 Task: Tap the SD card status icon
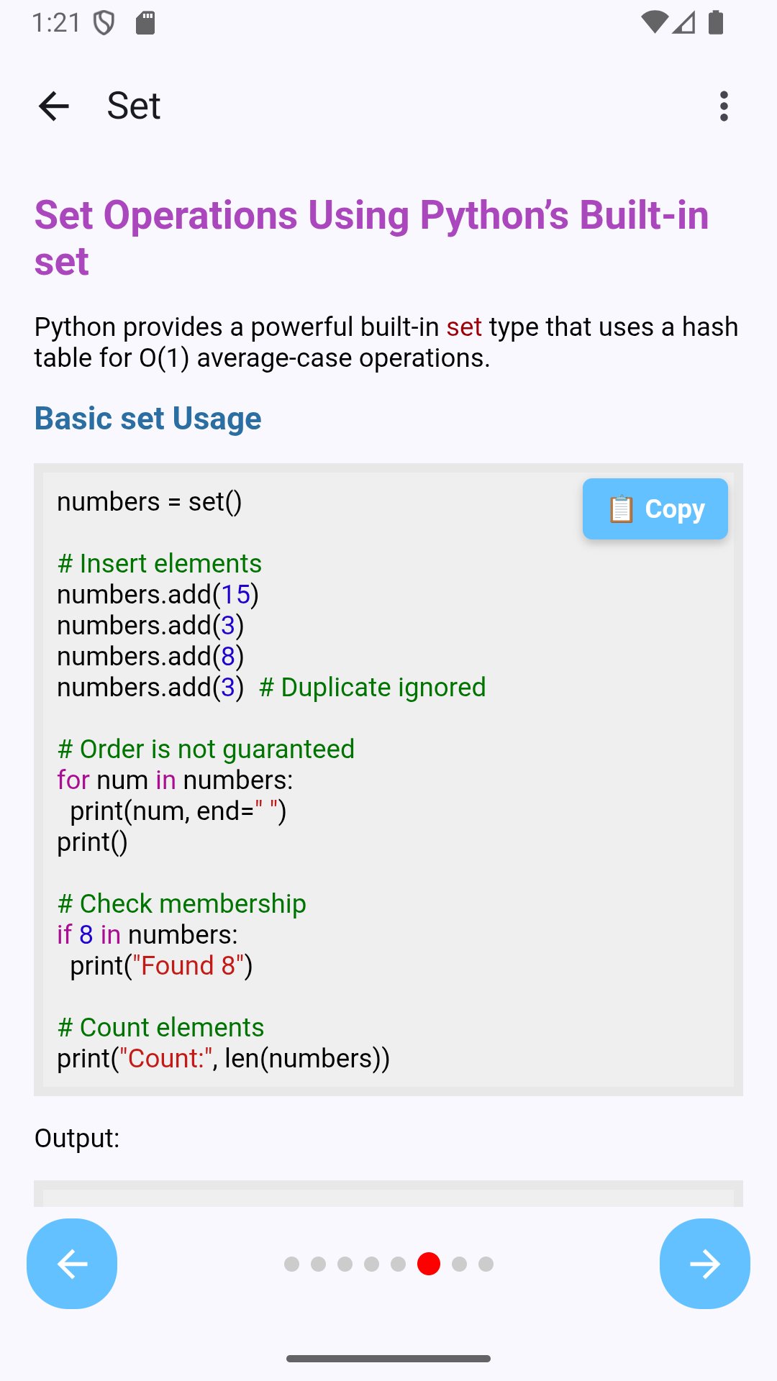(145, 23)
